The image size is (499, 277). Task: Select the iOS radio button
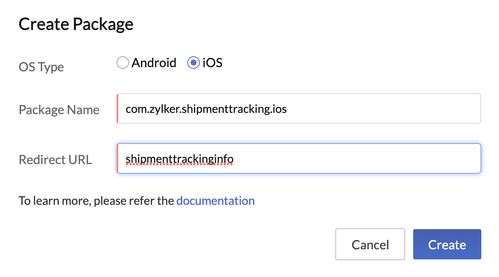point(193,62)
